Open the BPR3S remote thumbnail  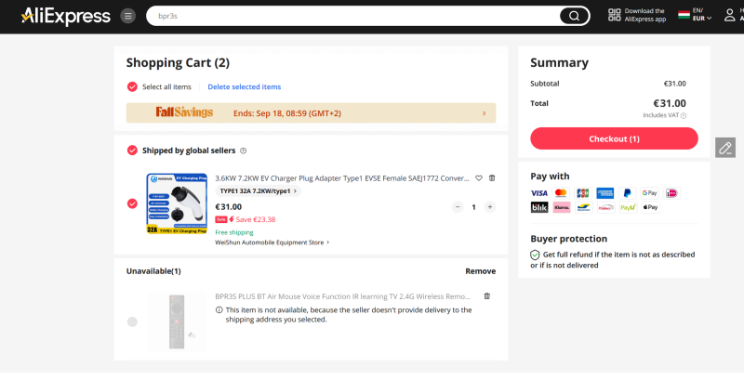pyautogui.click(x=177, y=321)
